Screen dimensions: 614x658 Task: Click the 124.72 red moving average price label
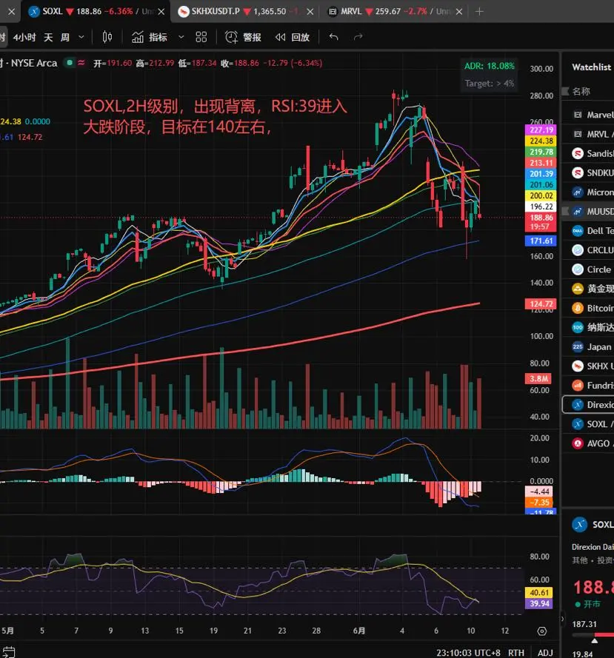pyautogui.click(x=541, y=303)
